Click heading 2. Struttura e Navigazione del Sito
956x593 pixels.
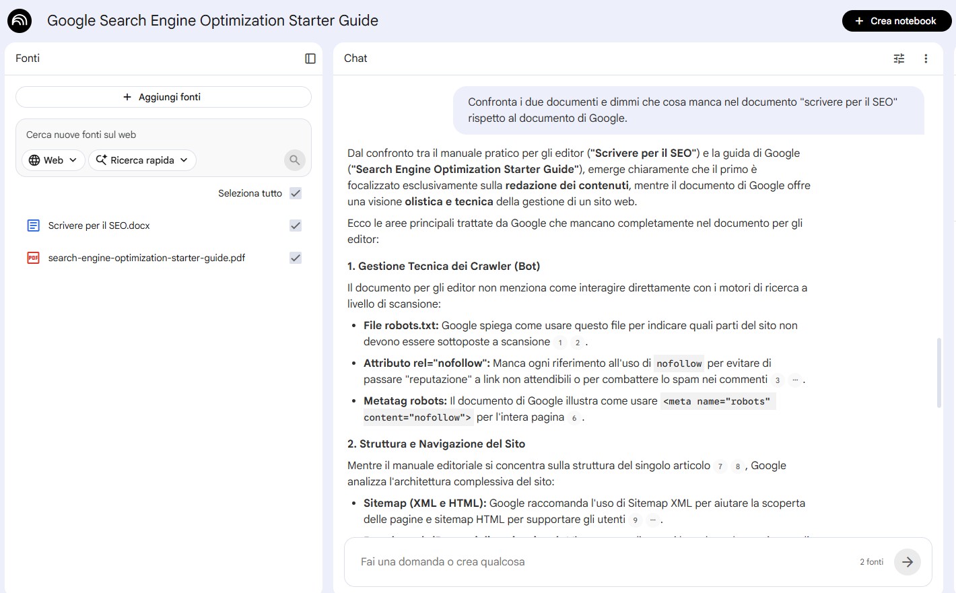pos(436,444)
